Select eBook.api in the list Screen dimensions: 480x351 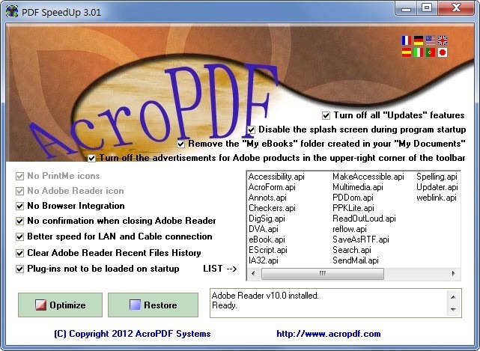(267, 239)
